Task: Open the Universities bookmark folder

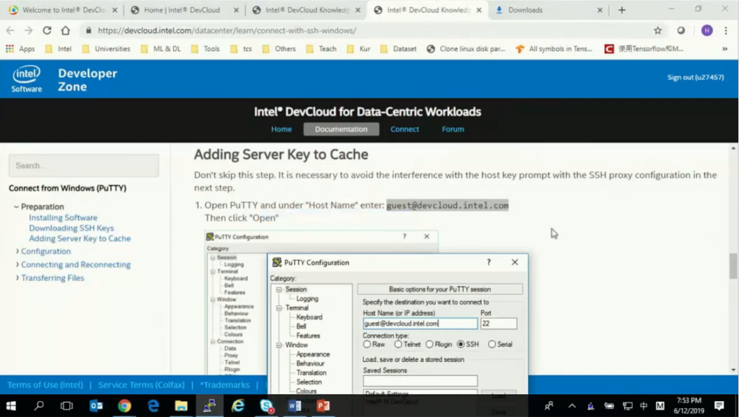Action: click(106, 49)
